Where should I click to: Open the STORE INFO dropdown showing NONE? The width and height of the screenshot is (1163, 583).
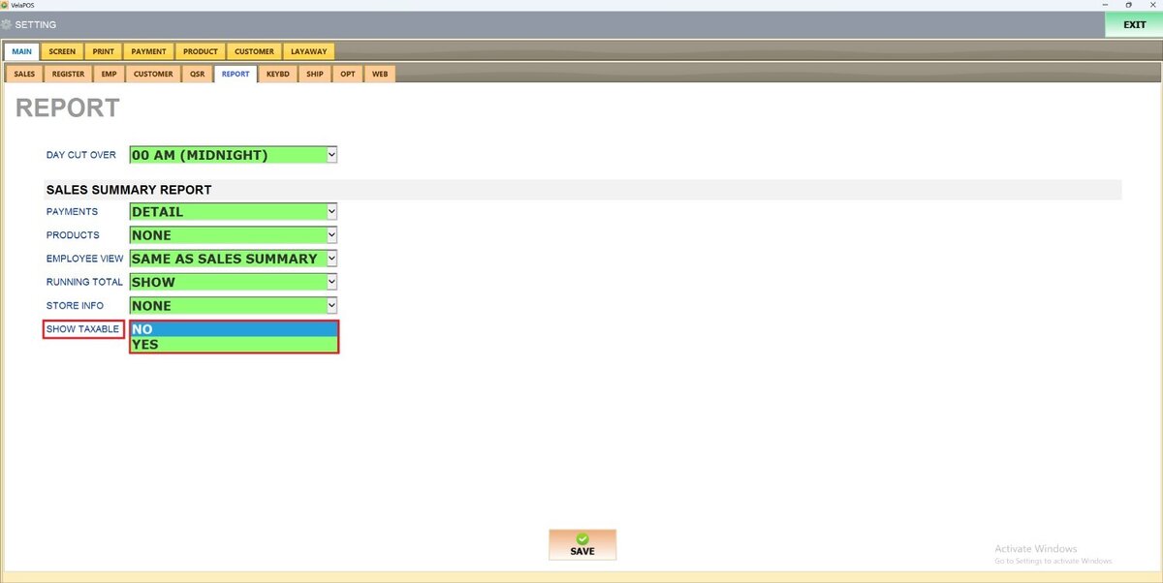(x=234, y=305)
